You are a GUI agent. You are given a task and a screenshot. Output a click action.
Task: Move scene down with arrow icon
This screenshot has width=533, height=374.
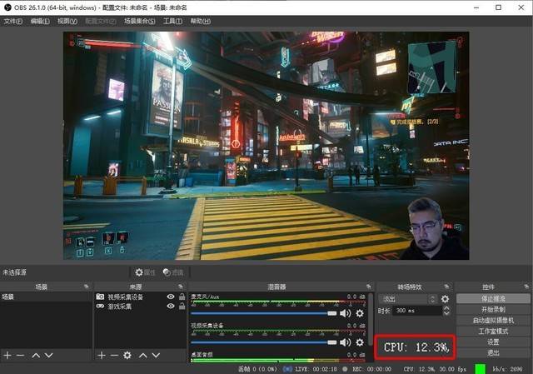[49, 356]
